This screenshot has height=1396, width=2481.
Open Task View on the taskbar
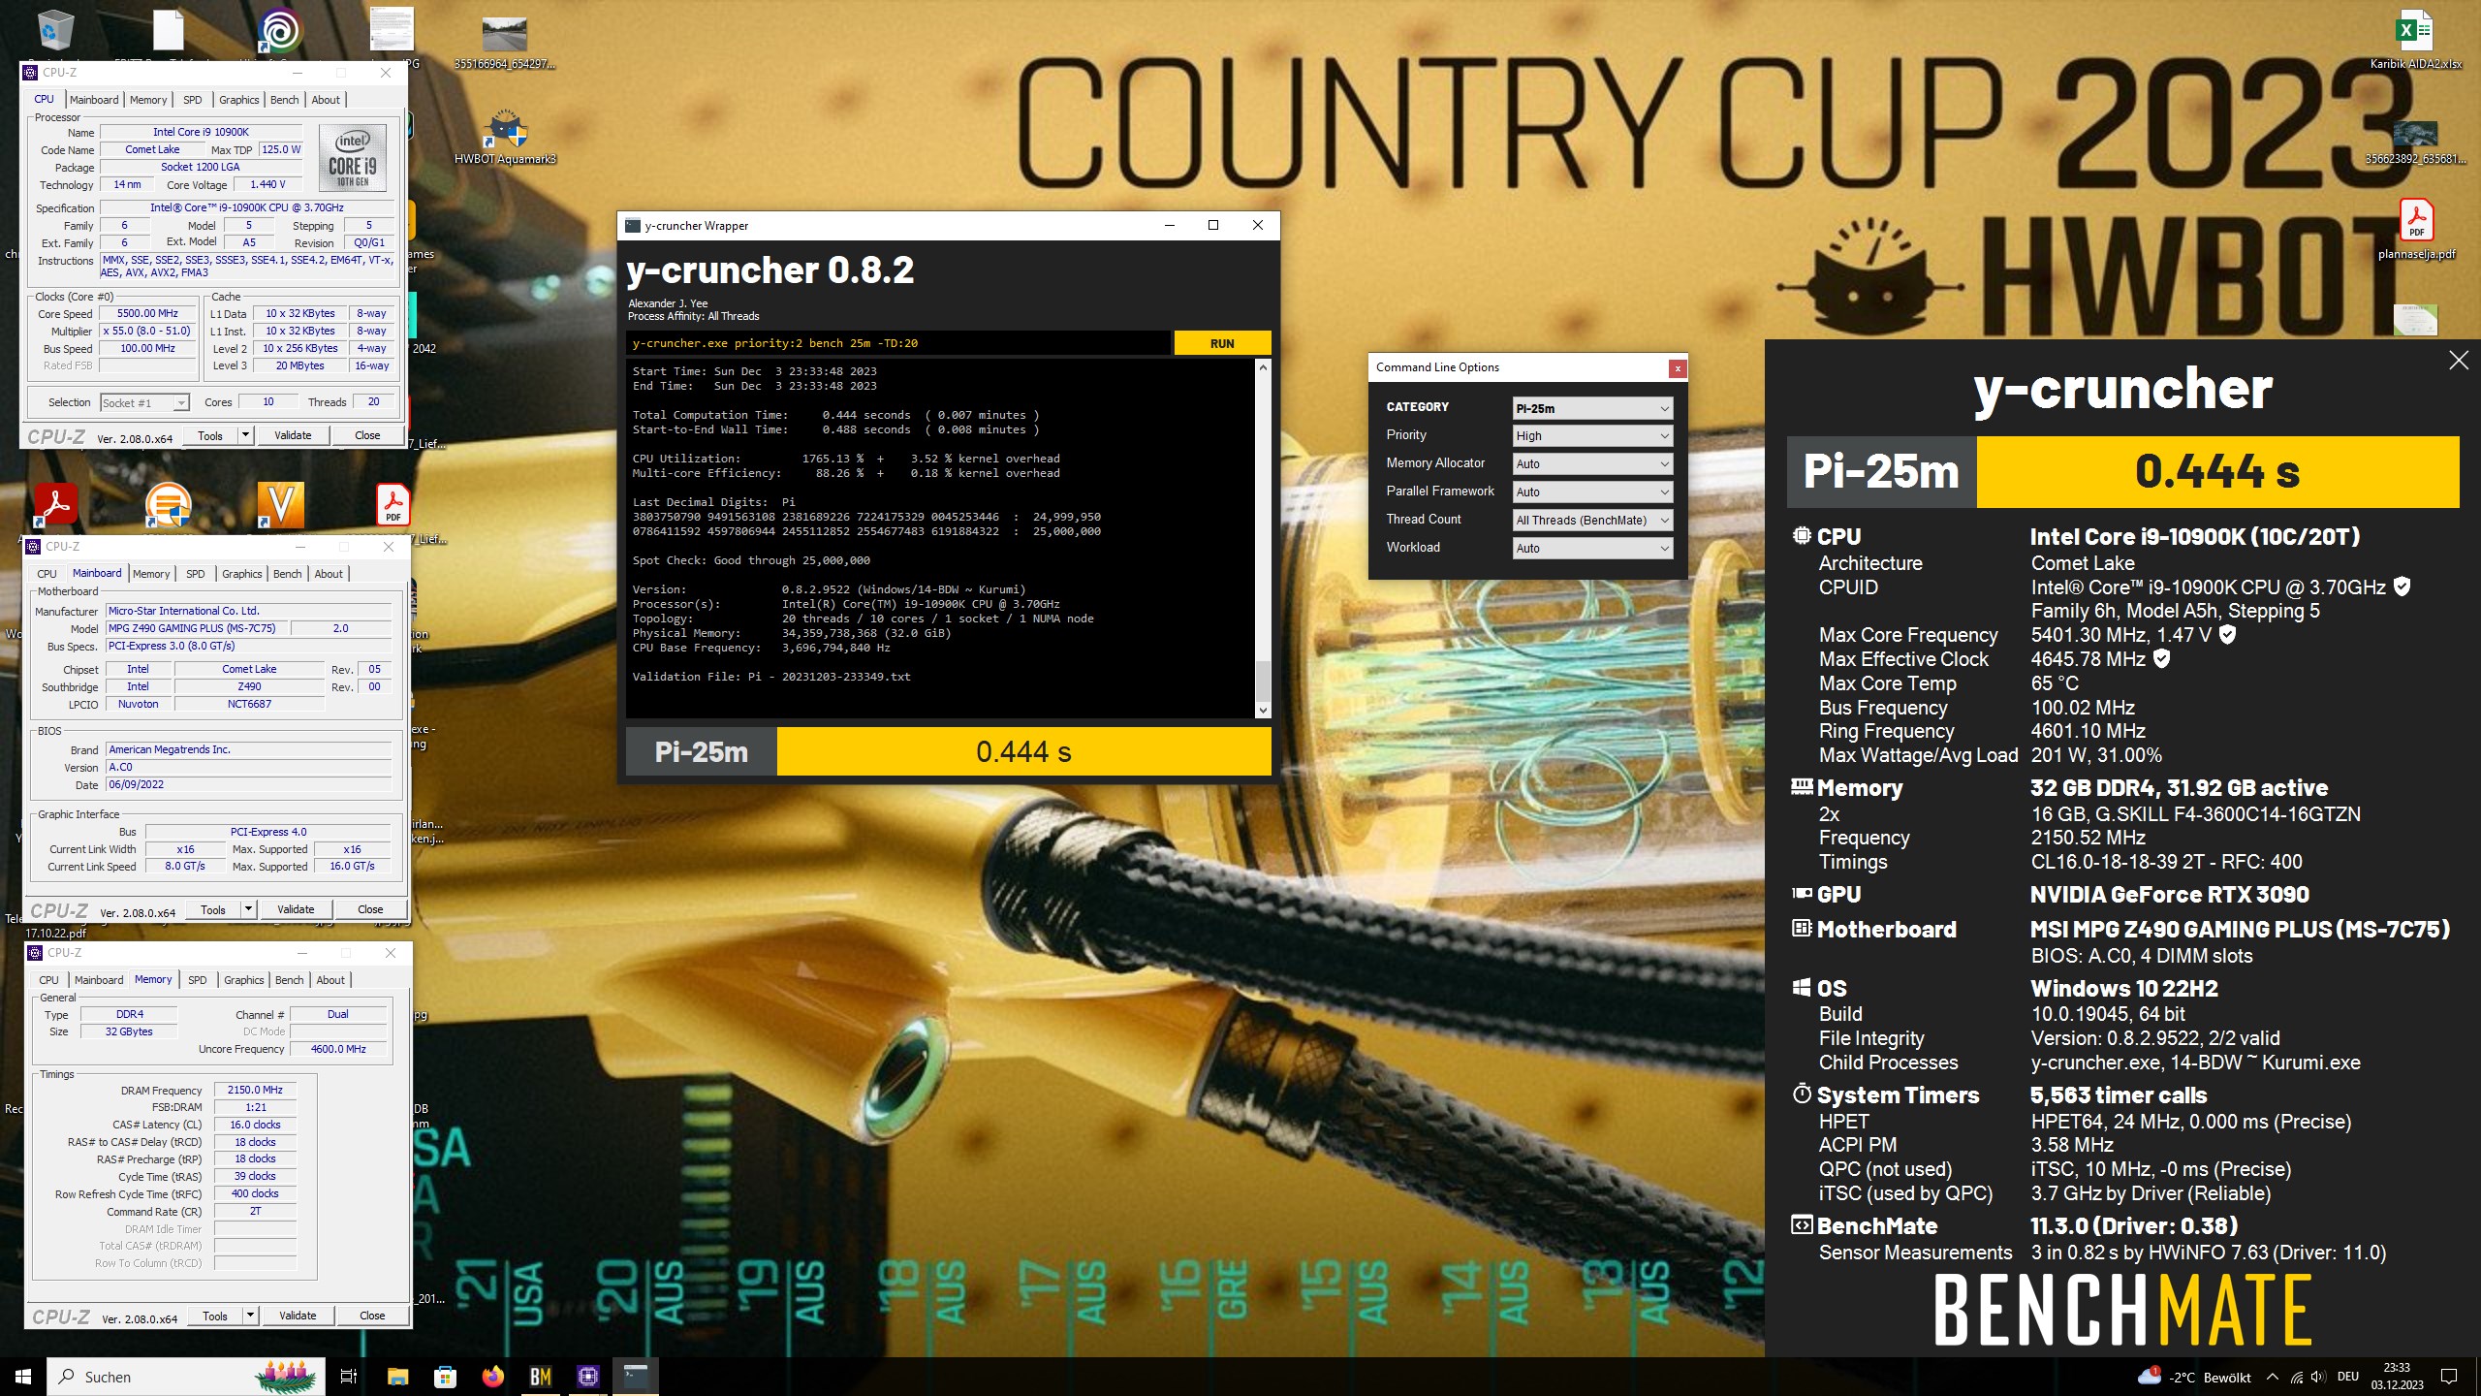click(349, 1377)
